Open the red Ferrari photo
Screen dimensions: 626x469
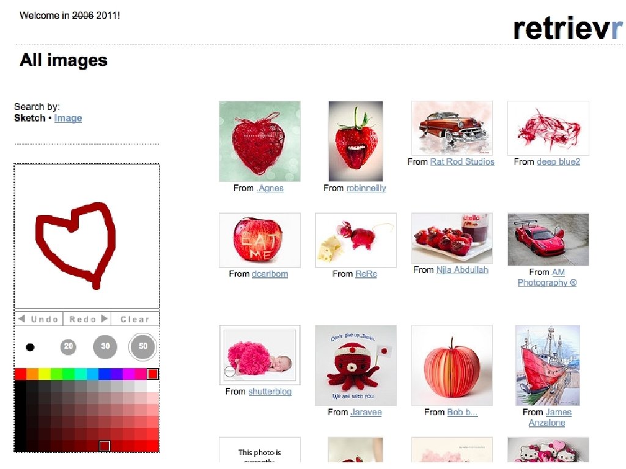tap(548, 239)
